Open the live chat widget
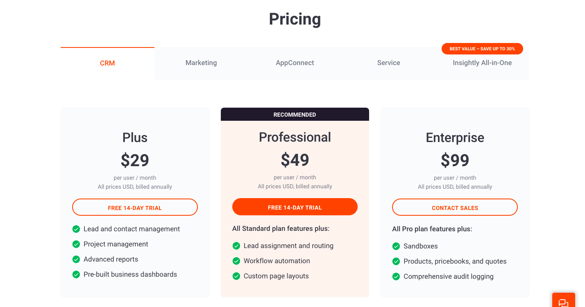585x307 pixels. [564, 301]
